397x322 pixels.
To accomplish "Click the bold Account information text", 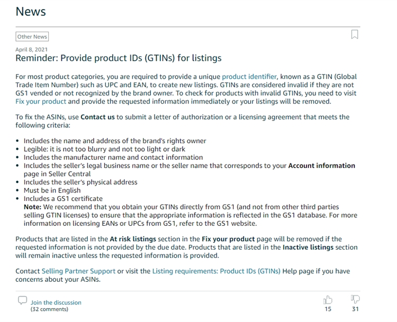I will coord(321,165).
